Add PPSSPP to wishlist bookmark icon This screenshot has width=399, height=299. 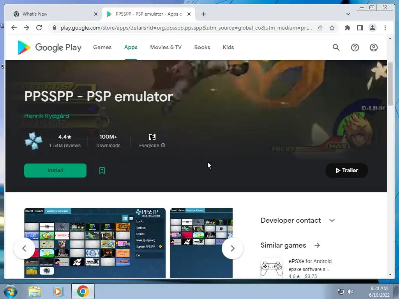(x=102, y=171)
